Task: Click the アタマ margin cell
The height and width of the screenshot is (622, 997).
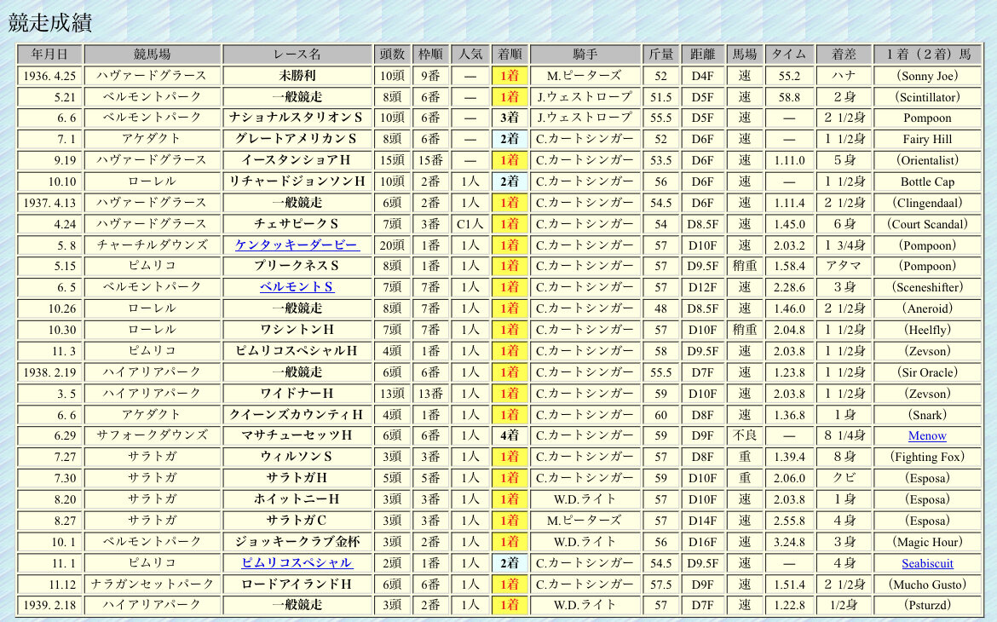Action: pos(844,266)
